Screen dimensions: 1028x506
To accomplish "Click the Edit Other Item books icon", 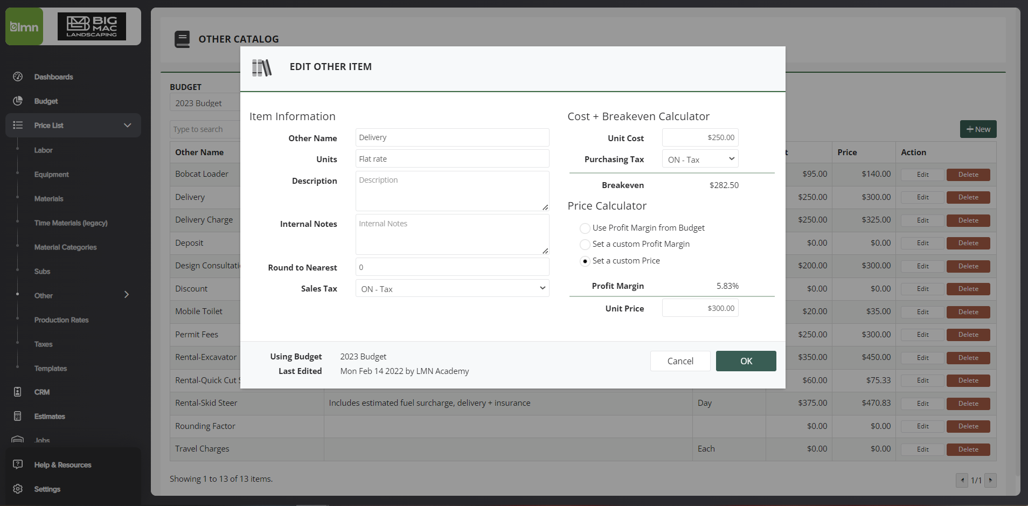I will [x=262, y=67].
